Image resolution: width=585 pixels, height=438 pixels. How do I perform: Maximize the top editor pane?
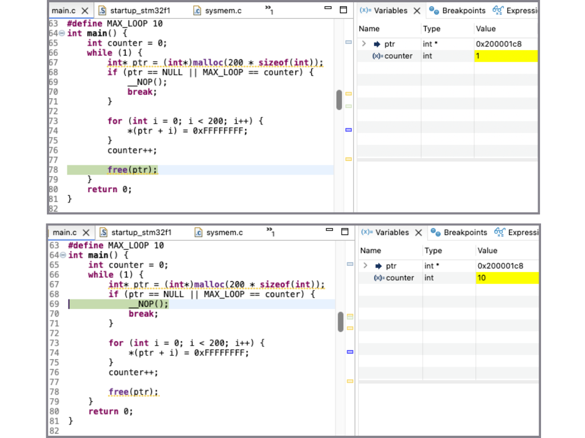click(343, 10)
